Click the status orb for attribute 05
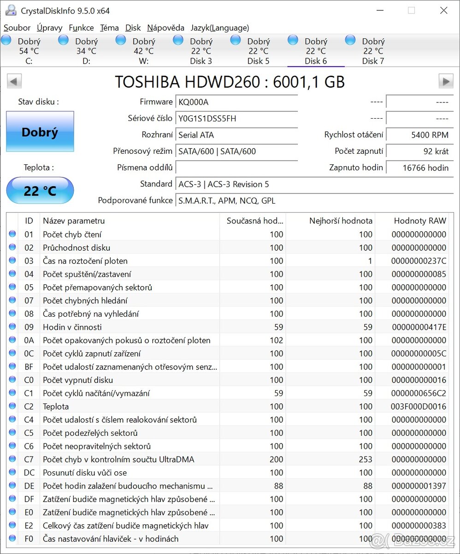Image resolution: width=460 pixels, height=554 pixels. (12, 287)
